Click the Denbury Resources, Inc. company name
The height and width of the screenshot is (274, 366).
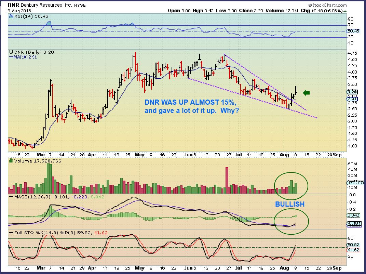47,5
